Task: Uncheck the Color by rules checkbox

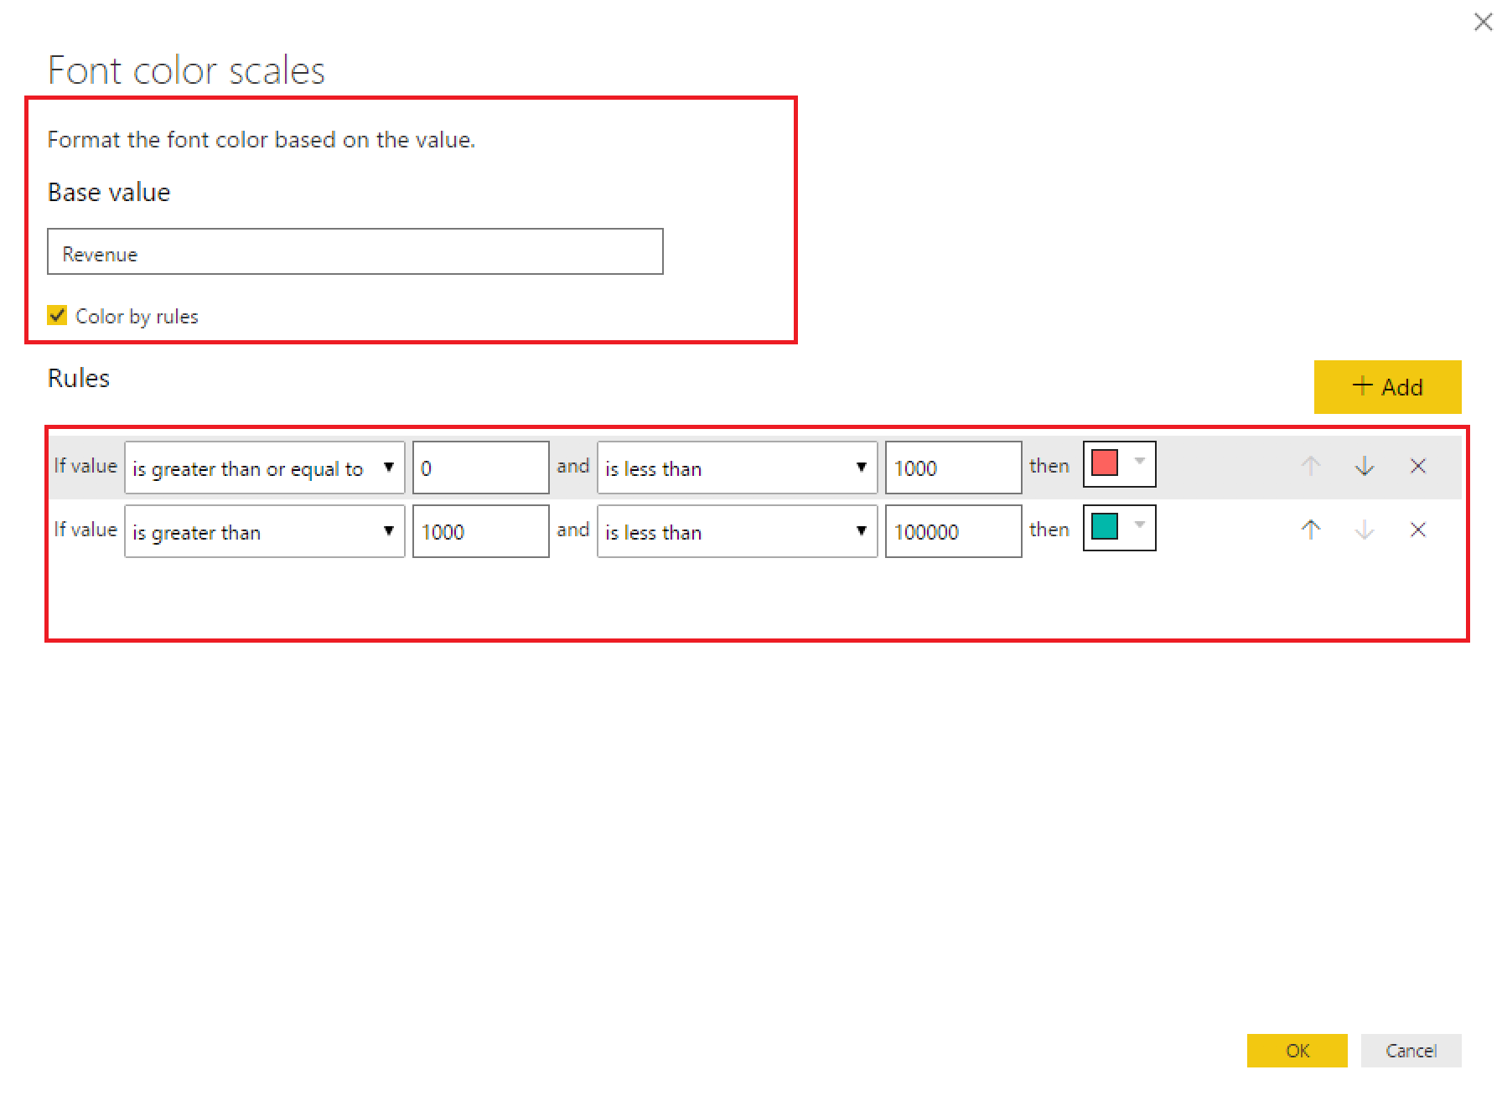Action: (57, 316)
